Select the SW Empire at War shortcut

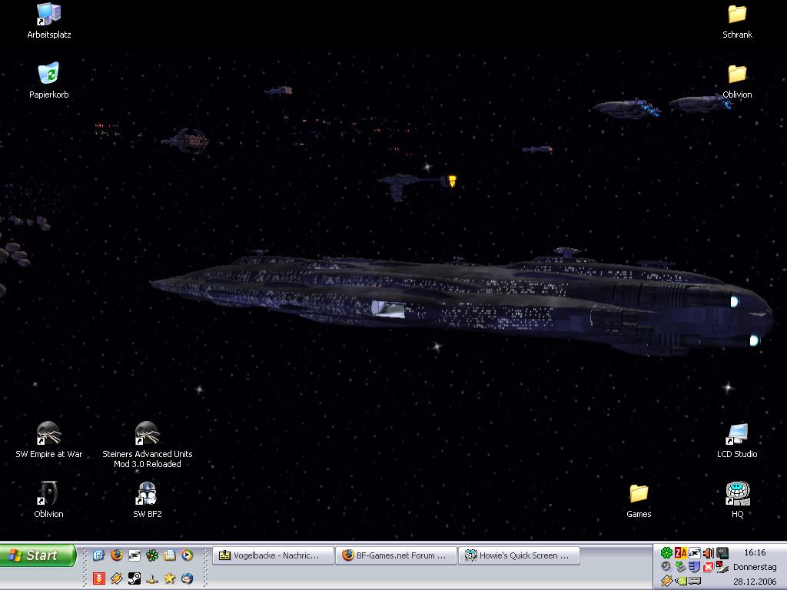(48, 440)
